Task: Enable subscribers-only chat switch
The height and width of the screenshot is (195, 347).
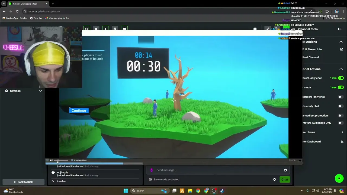Action: (341, 97)
